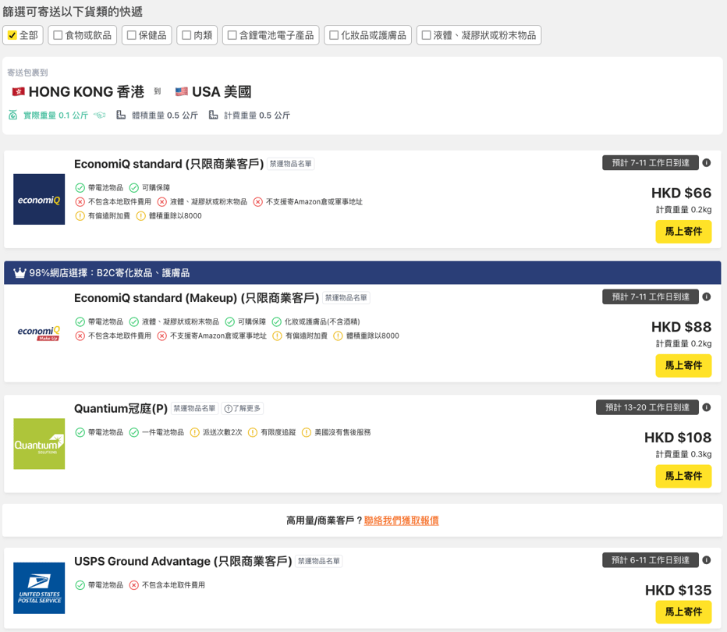Click the handshake icon beside actual weight
Viewport: 727px width, 632px height.
click(99, 115)
